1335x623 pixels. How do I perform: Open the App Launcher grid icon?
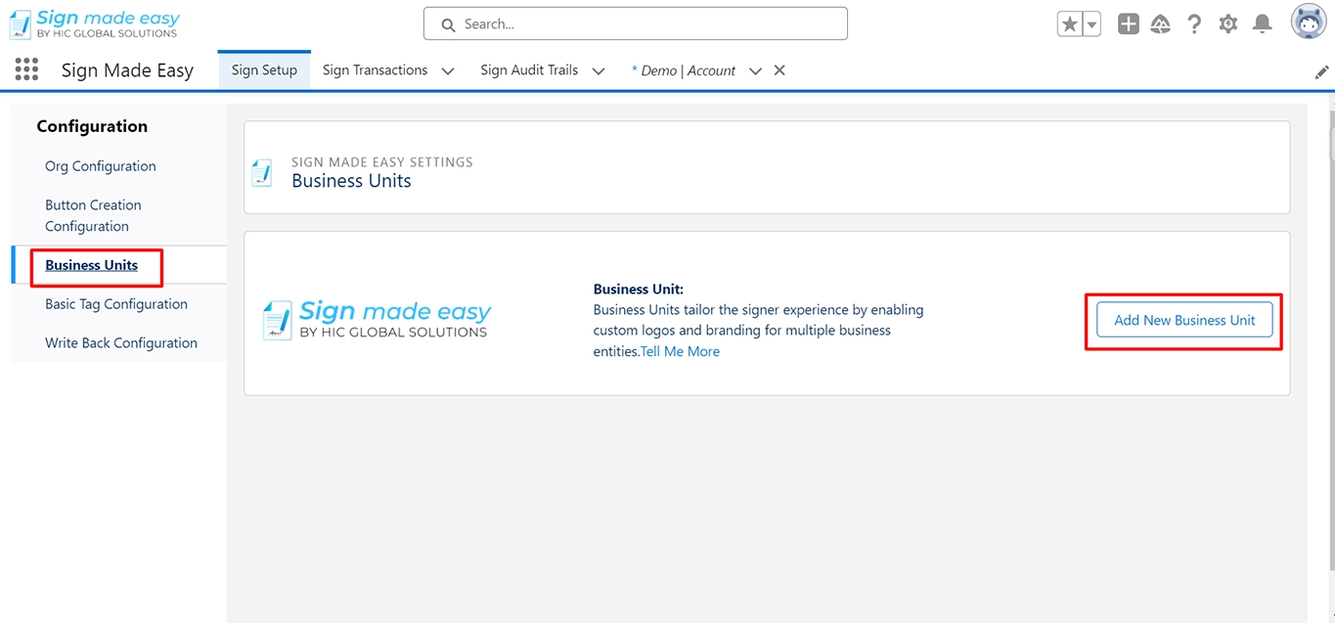(x=26, y=69)
